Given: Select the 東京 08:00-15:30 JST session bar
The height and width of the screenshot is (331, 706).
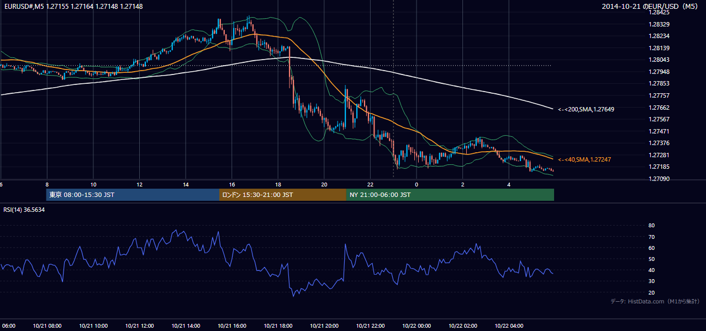Looking at the screenshot, I should [x=133, y=195].
